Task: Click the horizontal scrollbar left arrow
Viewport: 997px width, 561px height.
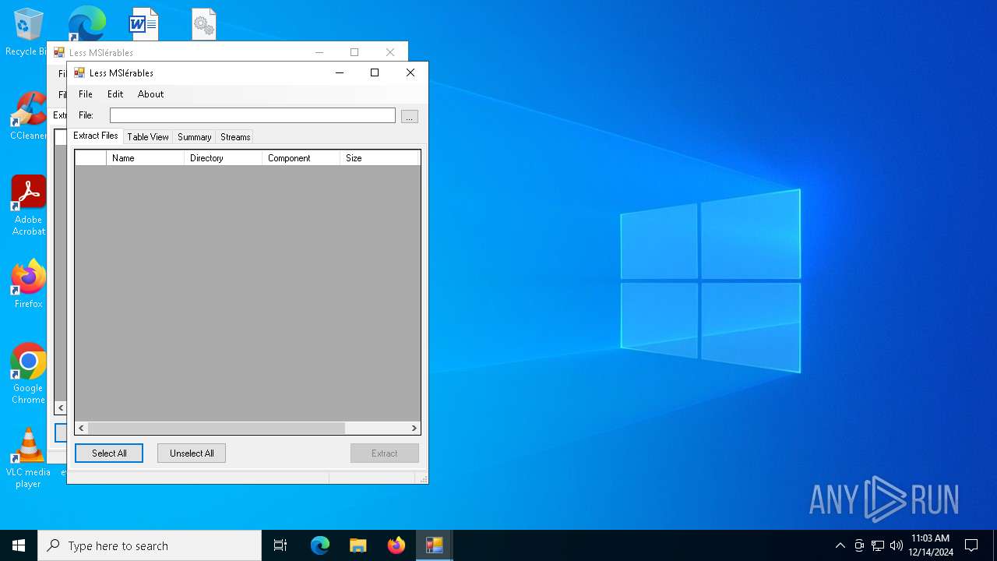Action: (x=82, y=429)
